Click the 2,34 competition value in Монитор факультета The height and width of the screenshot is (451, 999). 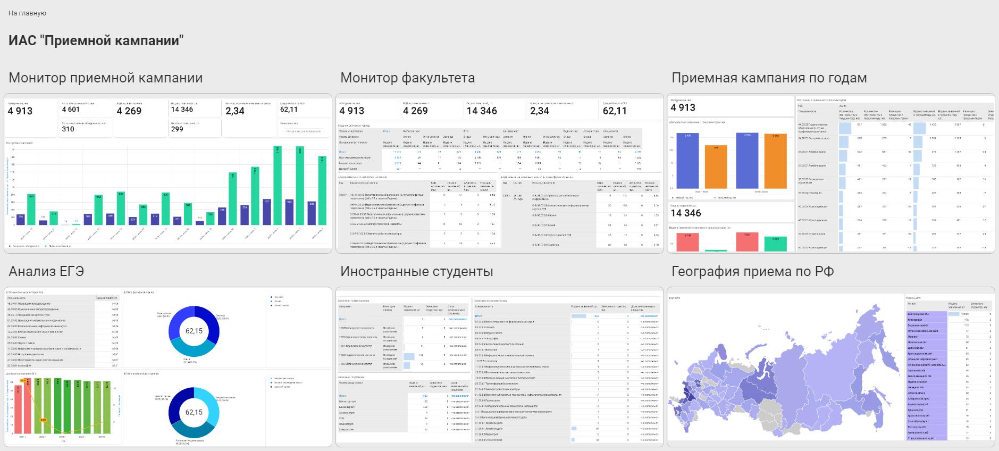coord(539,111)
